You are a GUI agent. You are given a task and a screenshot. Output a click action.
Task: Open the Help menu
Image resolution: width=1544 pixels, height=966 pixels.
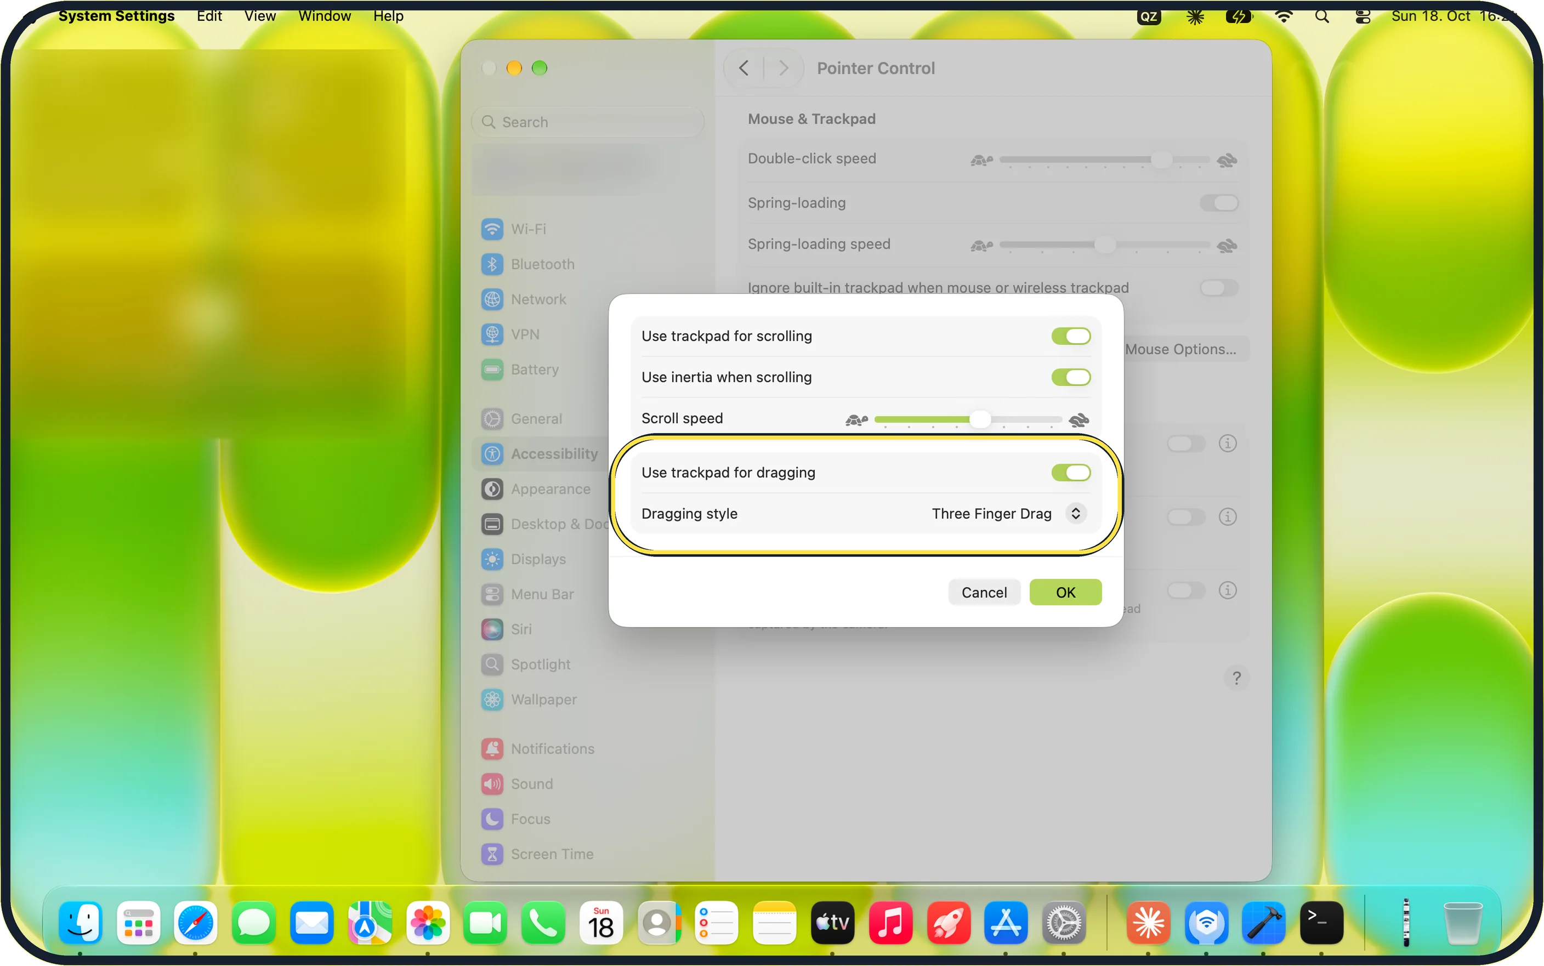[x=388, y=16]
